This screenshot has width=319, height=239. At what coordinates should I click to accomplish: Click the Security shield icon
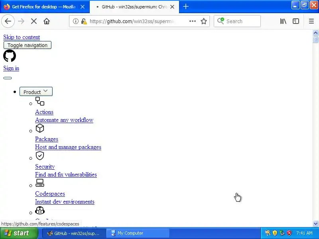(40, 156)
